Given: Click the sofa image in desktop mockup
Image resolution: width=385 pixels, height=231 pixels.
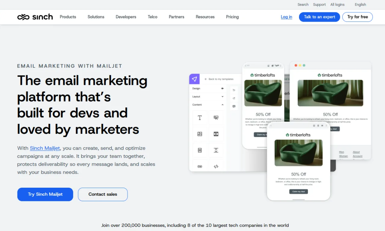Looking at the screenshot, I should tap(330, 93).
